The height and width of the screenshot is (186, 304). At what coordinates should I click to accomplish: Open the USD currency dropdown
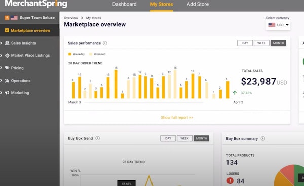[x=278, y=25]
